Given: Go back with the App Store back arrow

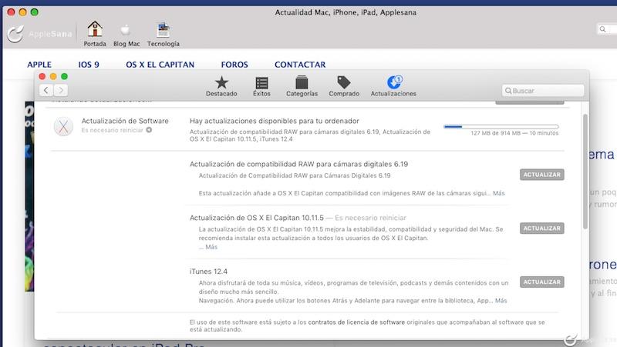Looking at the screenshot, I should pyautogui.click(x=46, y=90).
